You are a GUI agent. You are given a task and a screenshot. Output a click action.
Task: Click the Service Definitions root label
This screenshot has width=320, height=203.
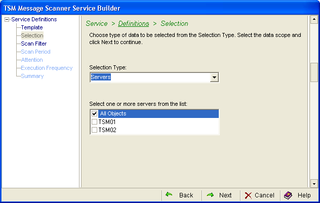tap(34, 19)
